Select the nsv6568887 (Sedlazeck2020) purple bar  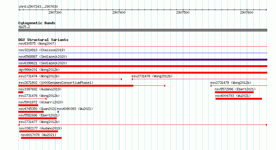click(143, 60)
